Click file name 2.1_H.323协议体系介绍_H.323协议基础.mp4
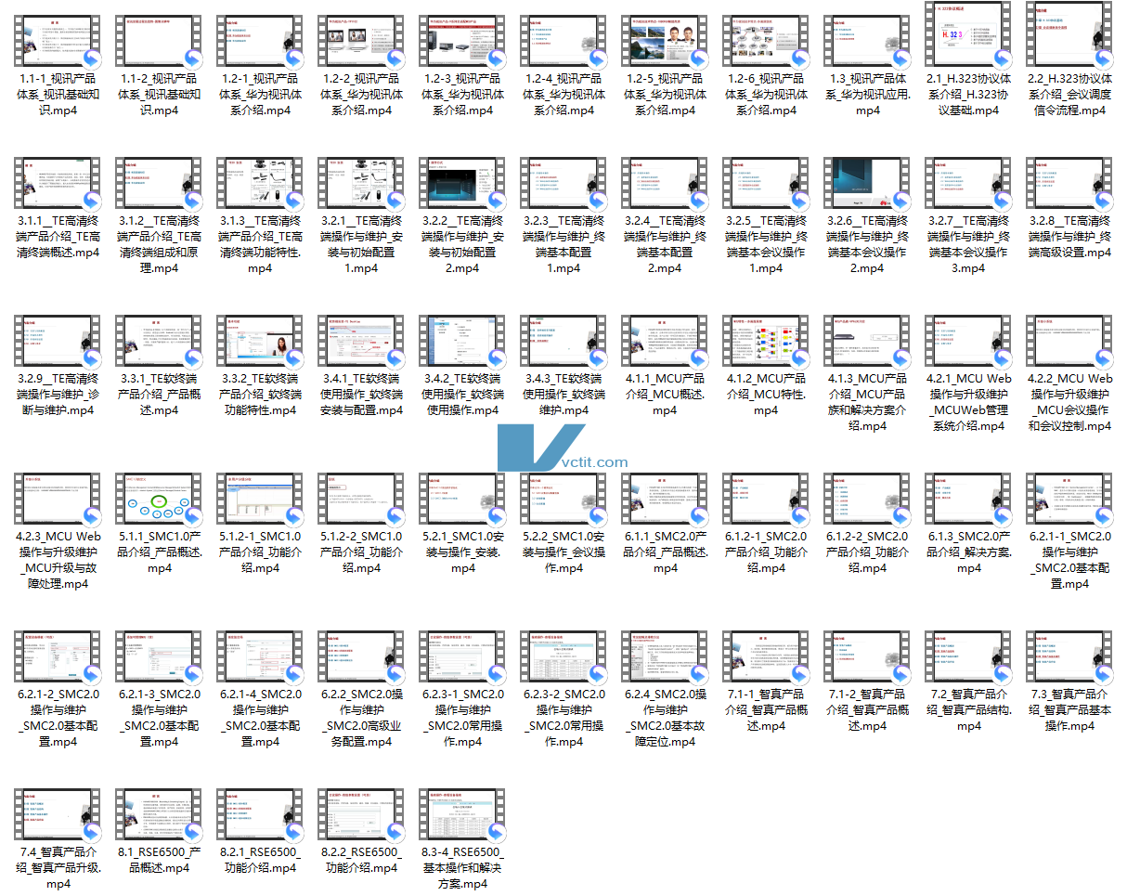The height and width of the screenshot is (896, 1127). [x=969, y=95]
